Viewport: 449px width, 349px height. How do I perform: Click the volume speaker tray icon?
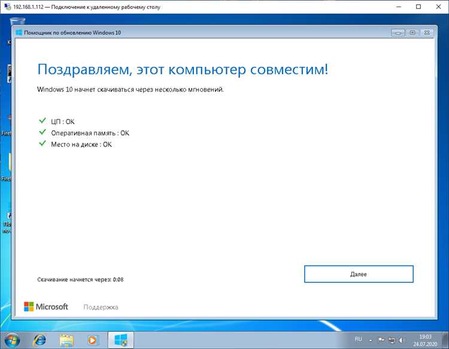pyautogui.click(x=401, y=339)
